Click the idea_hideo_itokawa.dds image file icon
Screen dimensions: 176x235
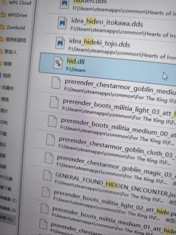63,23
